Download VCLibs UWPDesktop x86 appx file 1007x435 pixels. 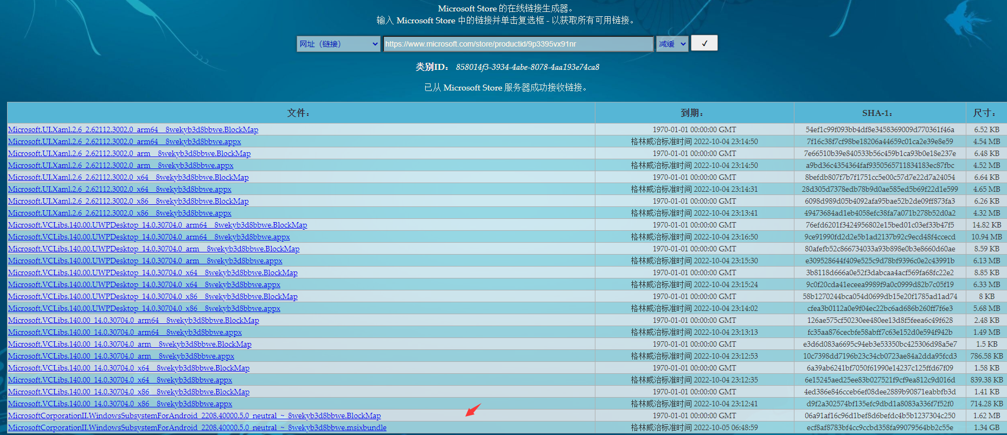coord(144,308)
